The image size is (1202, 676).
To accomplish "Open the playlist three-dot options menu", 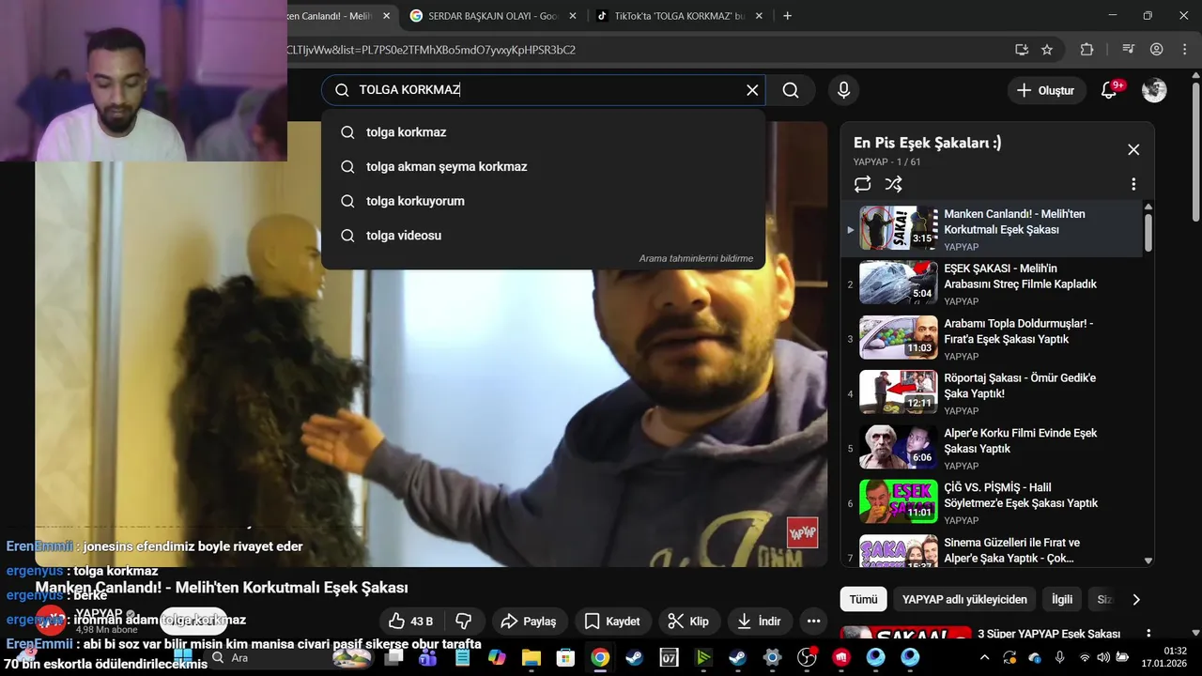I will [1133, 184].
